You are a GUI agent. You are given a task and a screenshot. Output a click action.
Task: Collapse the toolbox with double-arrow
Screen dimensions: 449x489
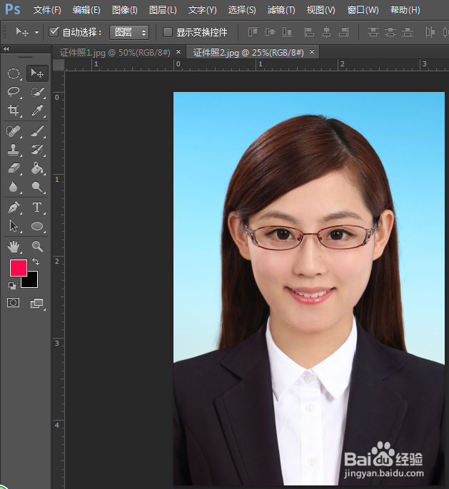[6, 49]
